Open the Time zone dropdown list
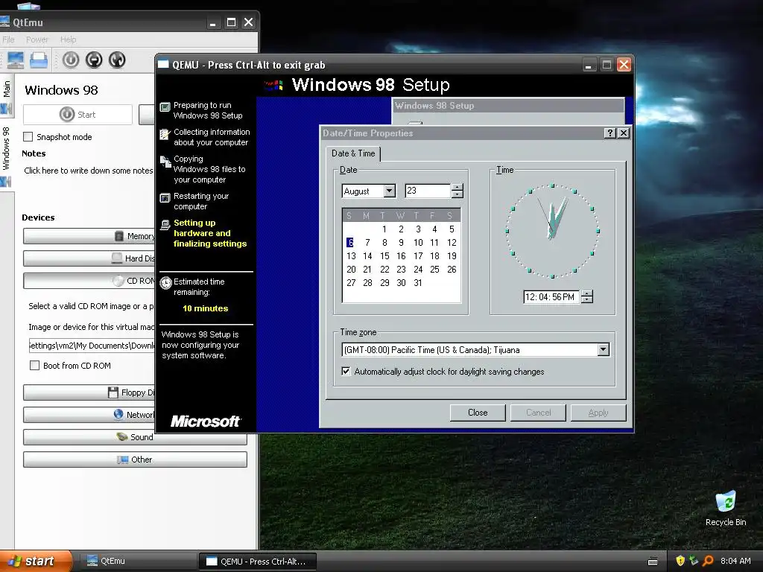 coord(603,350)
